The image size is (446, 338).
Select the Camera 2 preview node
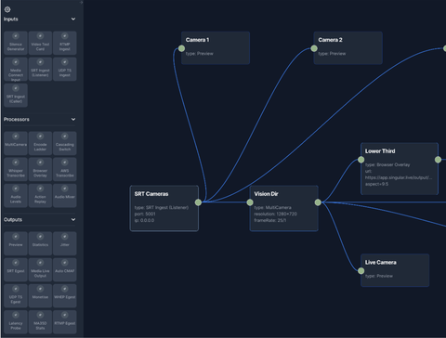348,48
